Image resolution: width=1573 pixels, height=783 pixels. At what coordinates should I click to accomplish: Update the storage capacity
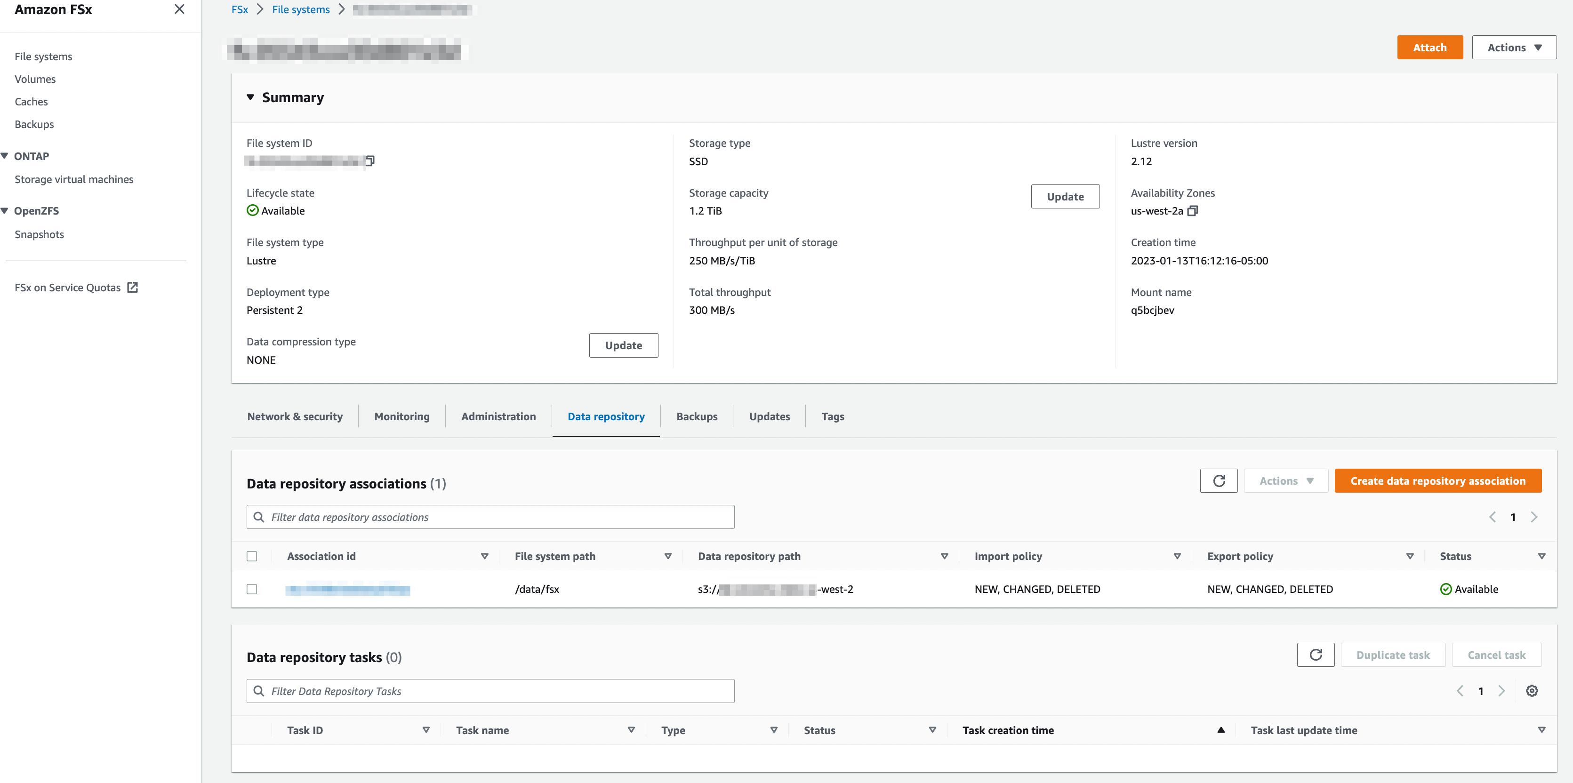coord(1065,197)
